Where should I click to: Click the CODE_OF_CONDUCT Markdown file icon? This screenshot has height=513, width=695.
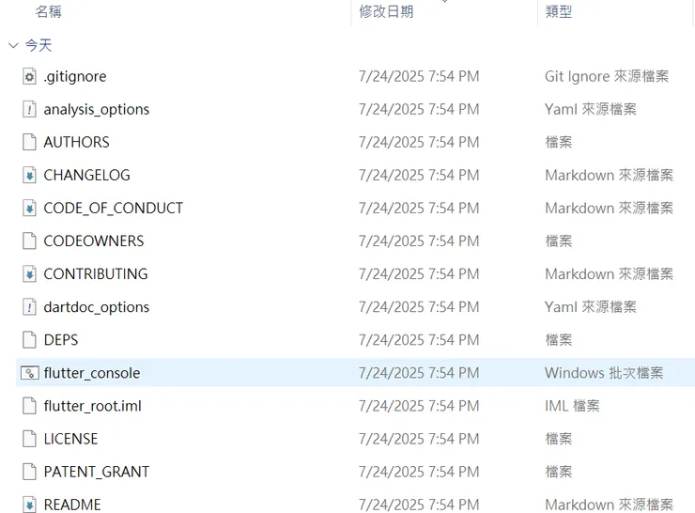coord(29,208)
